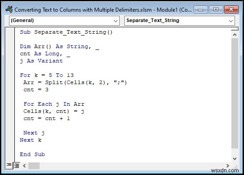Click the vertical scrollbar down arrow
The width and height of the screenshot is (244, 175).
(235, 159)
